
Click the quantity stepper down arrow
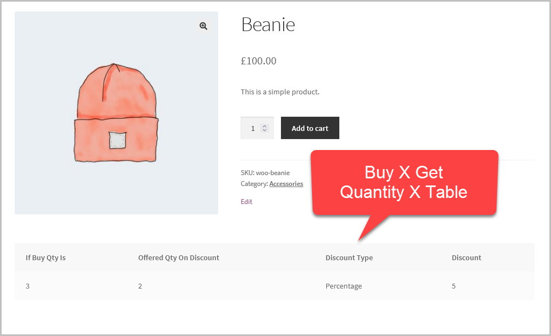pyautogui.click(x=265, y=131)
